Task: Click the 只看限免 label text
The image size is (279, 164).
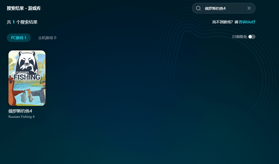Action: click(239, 37)
